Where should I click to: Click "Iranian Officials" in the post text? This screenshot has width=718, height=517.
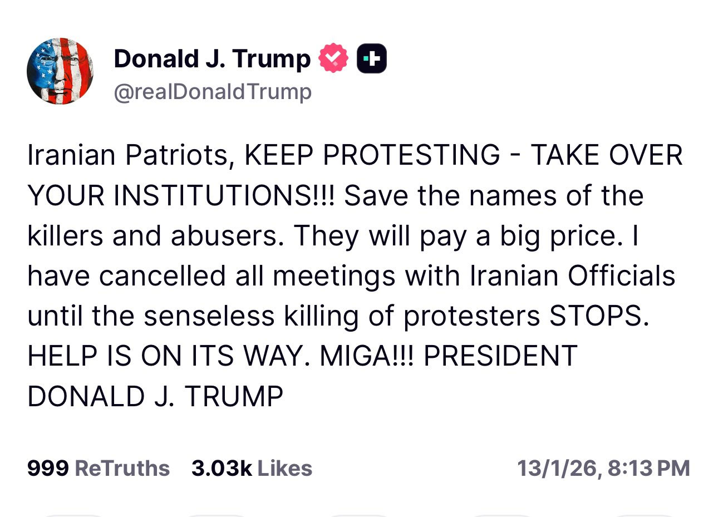(572, 276)
